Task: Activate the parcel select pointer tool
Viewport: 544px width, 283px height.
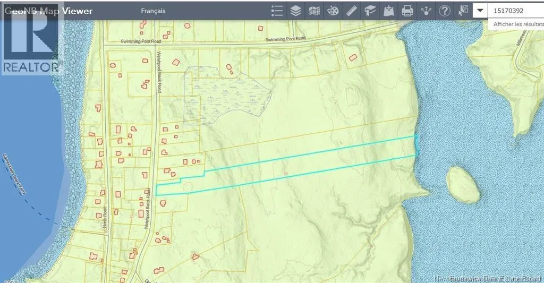Action: 464,10
